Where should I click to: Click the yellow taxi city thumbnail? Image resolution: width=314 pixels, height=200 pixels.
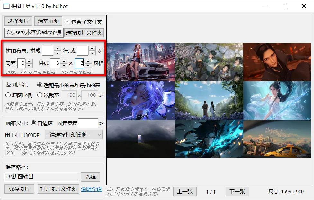point(277,138)
